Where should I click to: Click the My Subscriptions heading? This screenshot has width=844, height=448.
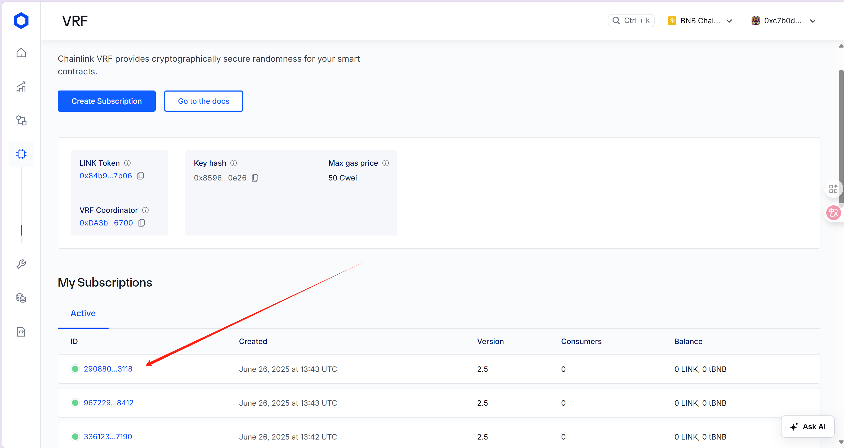point(105,283)
